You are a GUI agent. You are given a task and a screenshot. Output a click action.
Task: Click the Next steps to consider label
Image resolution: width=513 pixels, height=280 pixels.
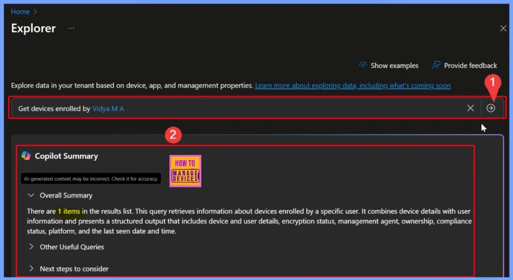pyautogui.click(x=74, y=269)
